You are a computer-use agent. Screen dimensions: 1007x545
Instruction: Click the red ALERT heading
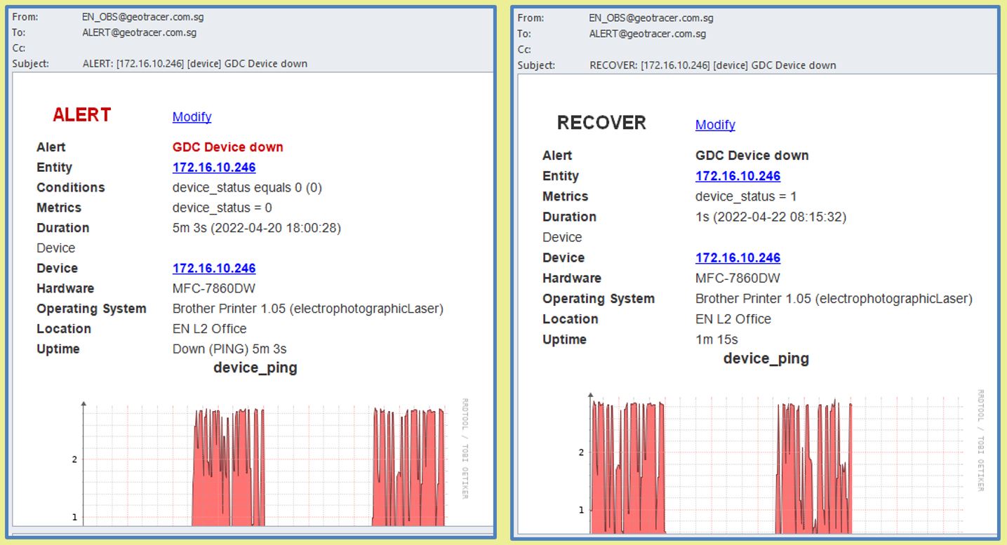point(82,115)
